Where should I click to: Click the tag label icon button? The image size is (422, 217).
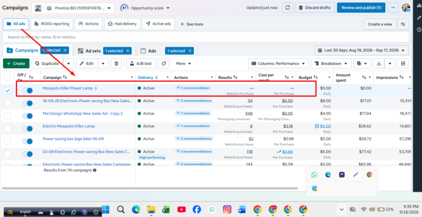164,64
